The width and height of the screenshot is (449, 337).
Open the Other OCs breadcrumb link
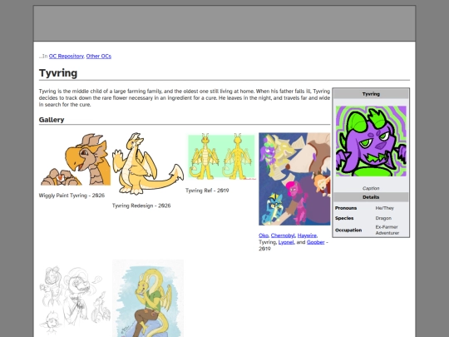pyautogui.click(x=98, y=57)
